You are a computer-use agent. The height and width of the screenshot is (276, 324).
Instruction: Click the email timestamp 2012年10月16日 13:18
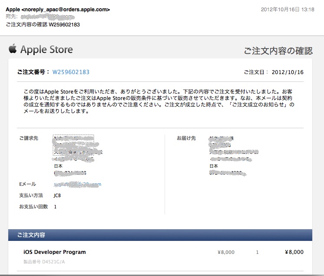pos(287,10)
